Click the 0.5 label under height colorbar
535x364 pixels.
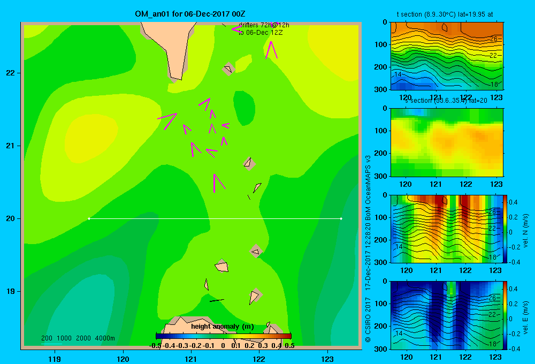pyautogui.click(x=289, y=346)
